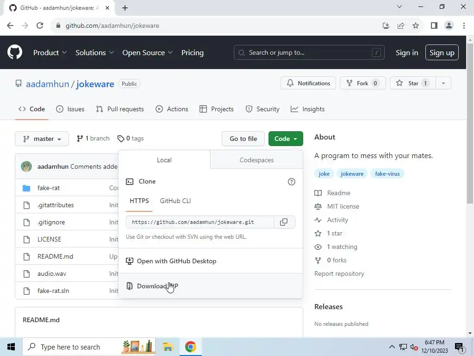Open the Security tab
Viewport: 474px width, 356px height.
(x=262, y=109)
